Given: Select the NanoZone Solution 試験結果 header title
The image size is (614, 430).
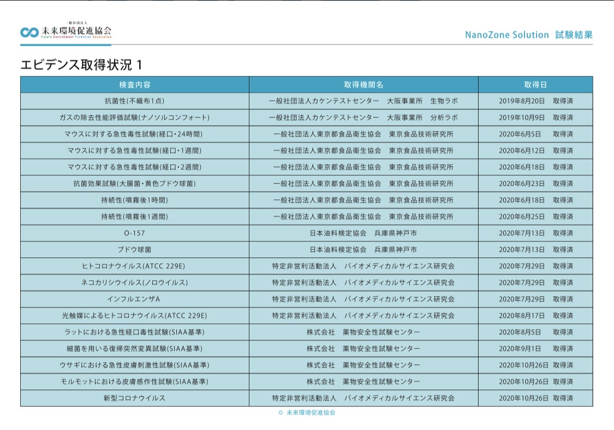Looking at the screenshot, I should pyautogui.click(x=528, y=35).
